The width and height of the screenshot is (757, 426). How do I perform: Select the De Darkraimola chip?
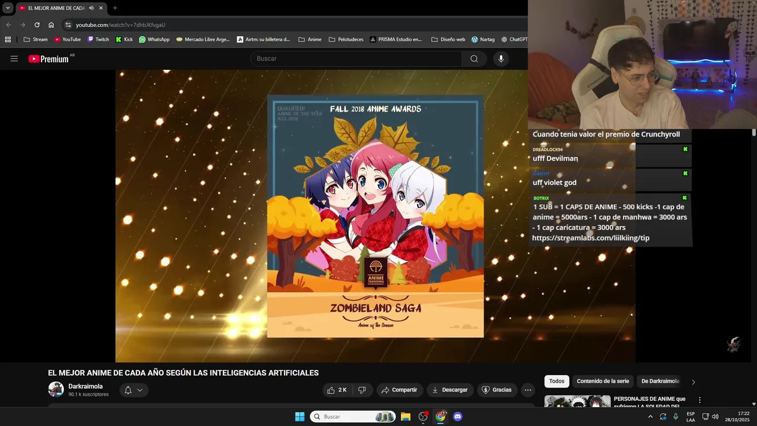pyautogui.click(x=660, y=381)
